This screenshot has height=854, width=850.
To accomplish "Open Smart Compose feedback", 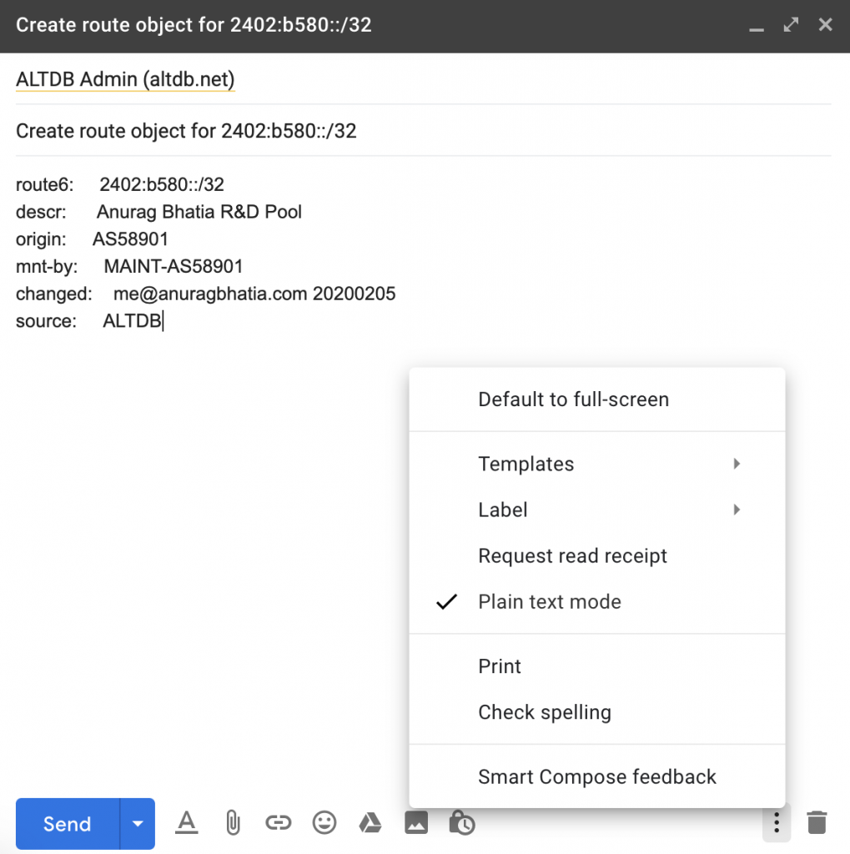I will coord(597,776).
